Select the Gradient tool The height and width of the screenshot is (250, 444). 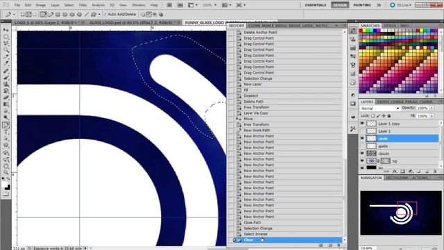[x=6, y=105]
